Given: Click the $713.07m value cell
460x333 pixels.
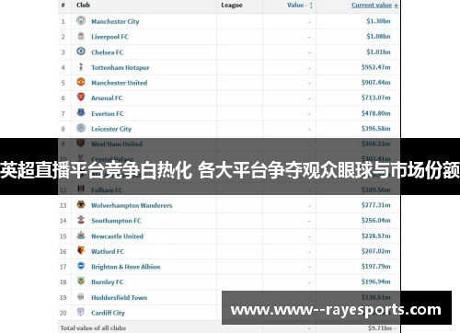Looking at the screenshot, I should [376, 98].
